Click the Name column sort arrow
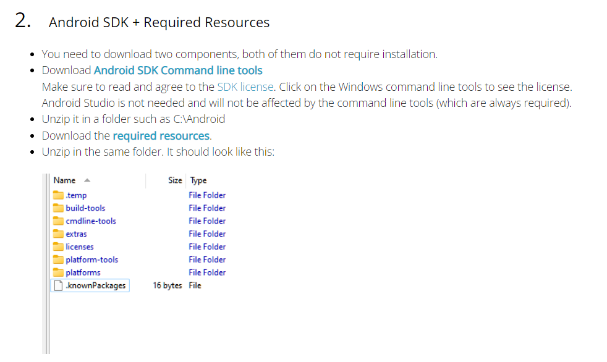This screenshot has height=362, width=607. 87,180
